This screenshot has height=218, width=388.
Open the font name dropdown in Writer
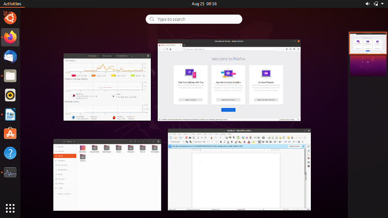[x=208, y=142]
